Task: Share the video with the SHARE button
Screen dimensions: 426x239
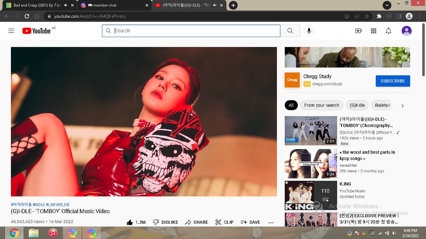Action: click(196, 222)
